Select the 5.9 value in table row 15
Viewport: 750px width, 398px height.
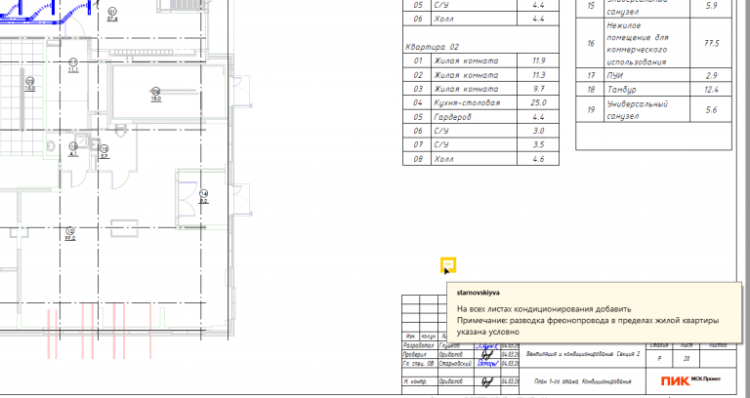(711, 6)
